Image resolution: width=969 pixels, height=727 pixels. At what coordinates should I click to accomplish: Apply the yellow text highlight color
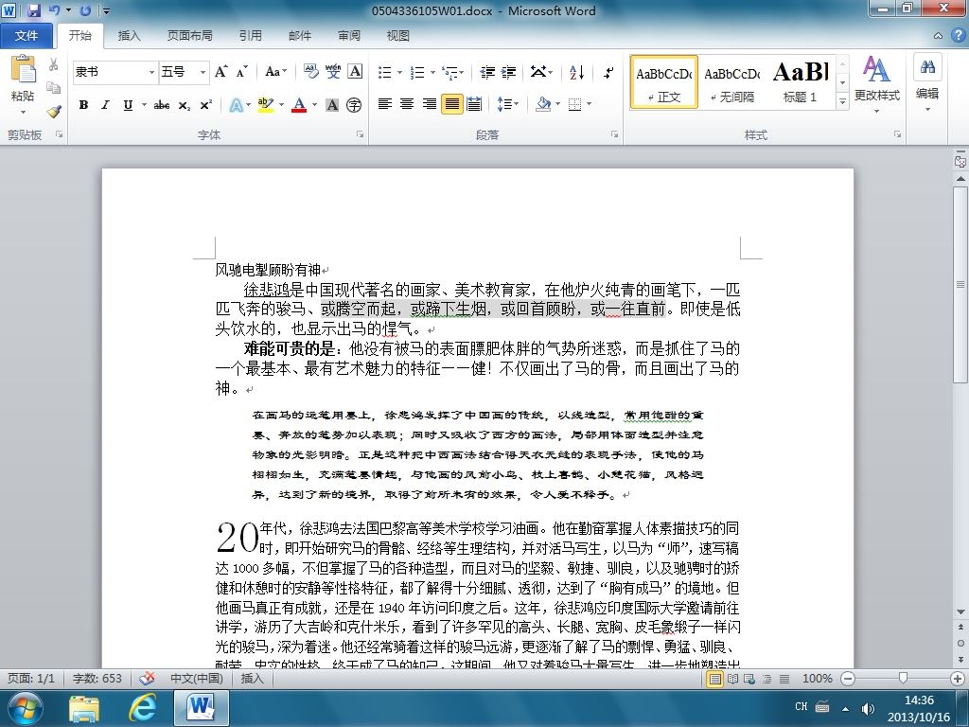266,105
